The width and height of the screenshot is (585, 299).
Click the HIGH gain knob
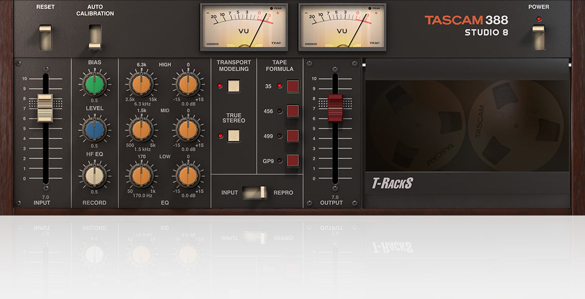[x=188, y=84]
